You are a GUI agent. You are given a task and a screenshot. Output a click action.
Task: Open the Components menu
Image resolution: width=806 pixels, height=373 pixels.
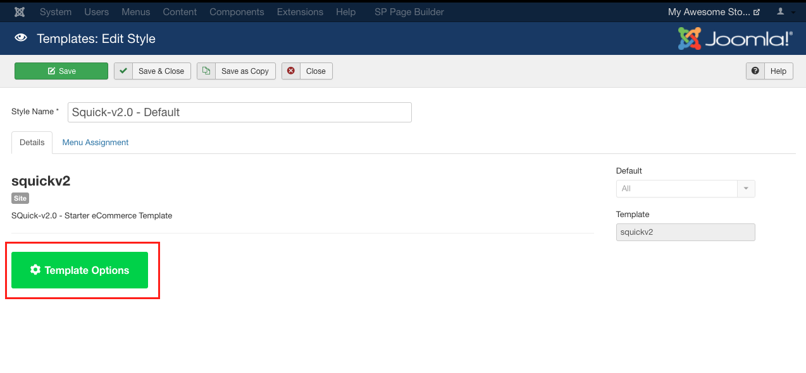coord(237,12)
